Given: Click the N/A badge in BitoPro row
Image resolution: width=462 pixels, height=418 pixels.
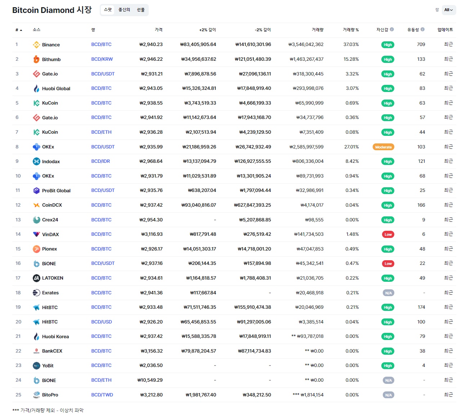Looking at the screenshot, I should (388, 395).
